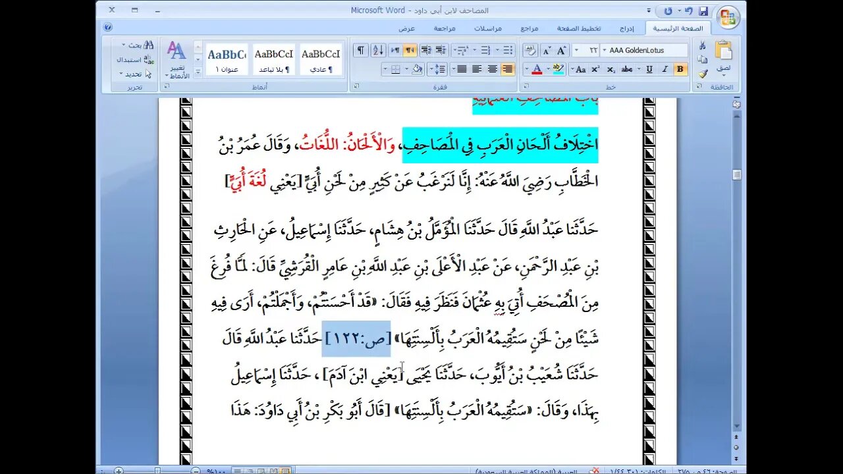Set Right-to-Left text direction
Image resolution: width=843 pixels, height=474 pixels.
410,51
